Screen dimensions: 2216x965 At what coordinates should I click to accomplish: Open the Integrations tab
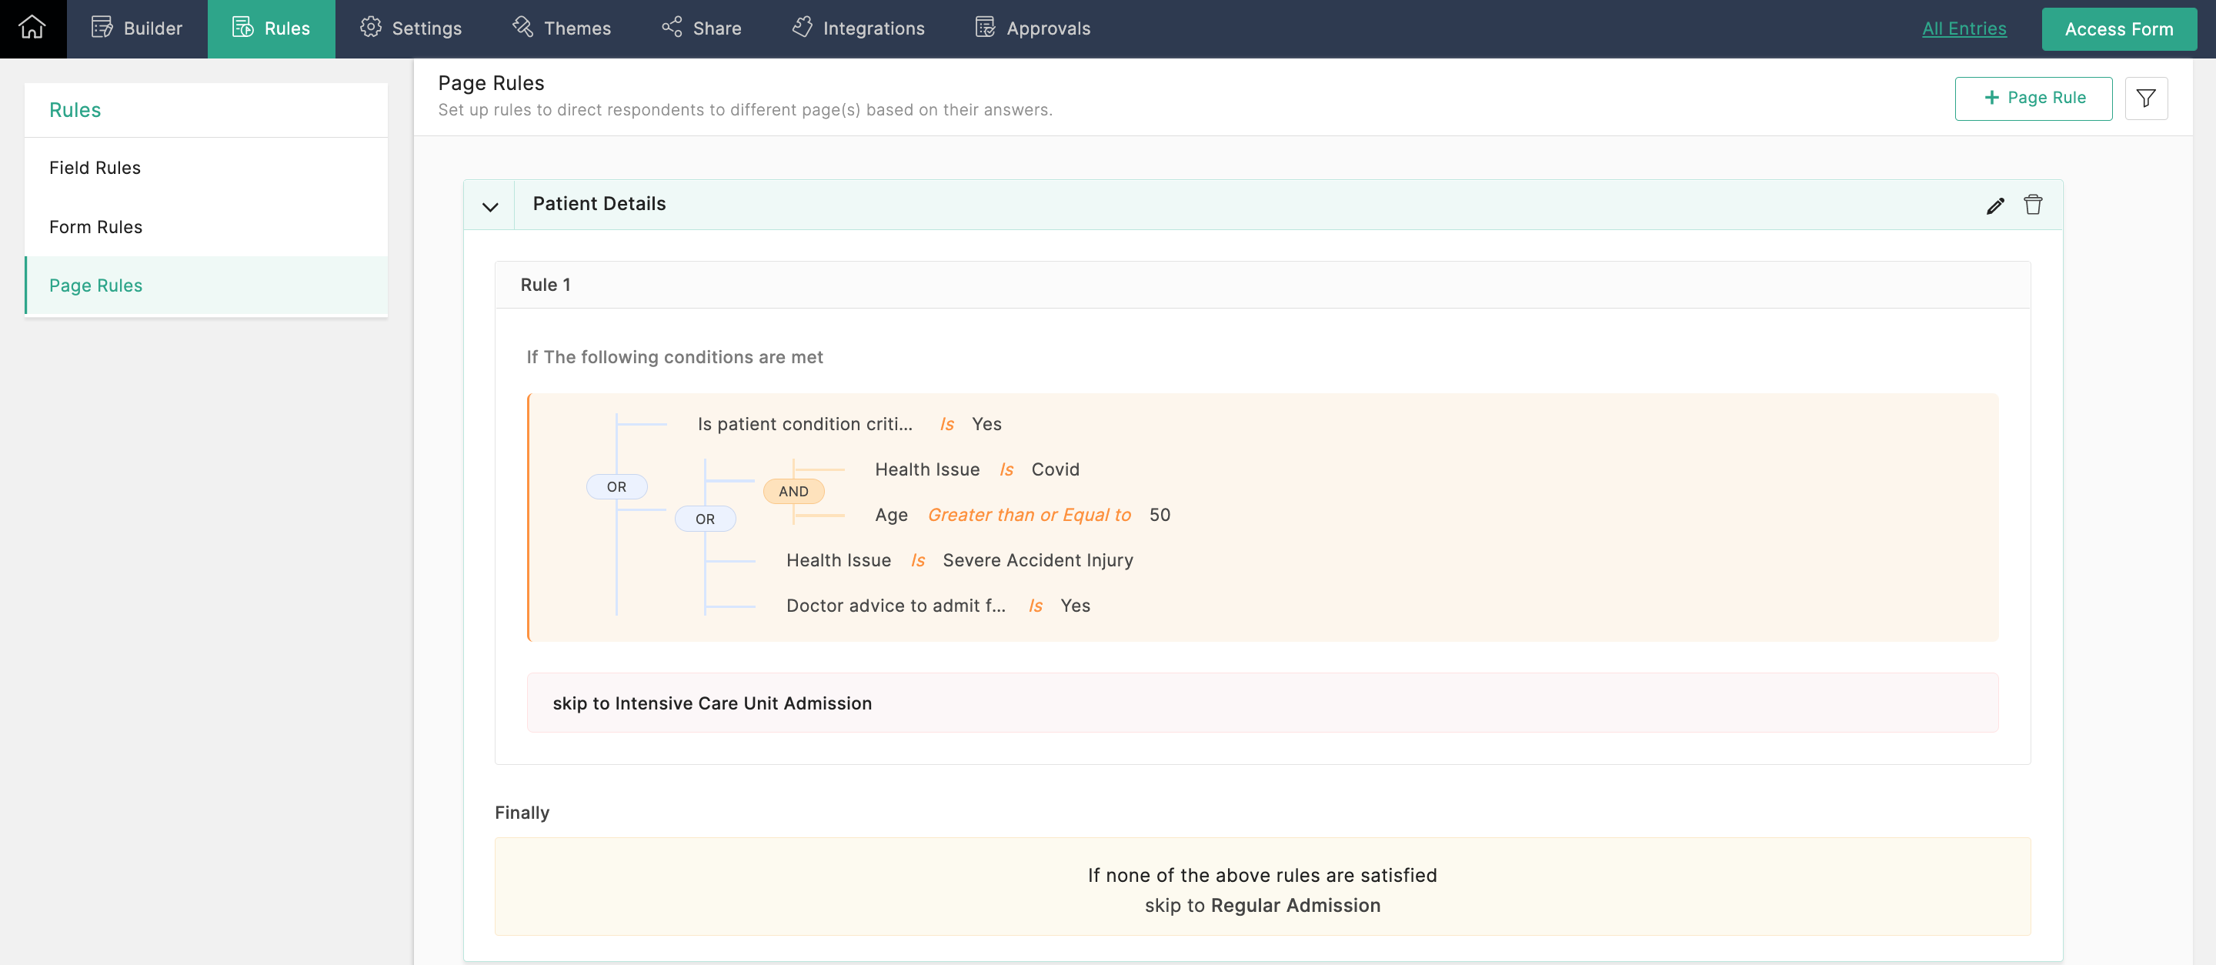pyautogui.click(x=858, y=28)
